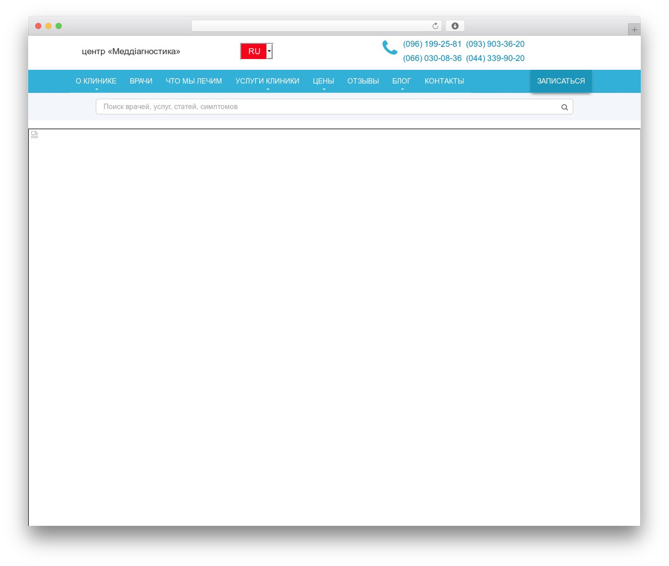669x566 pixels.
Task: Call phone number (093) 903-36-20
Action: coord(495,44)
